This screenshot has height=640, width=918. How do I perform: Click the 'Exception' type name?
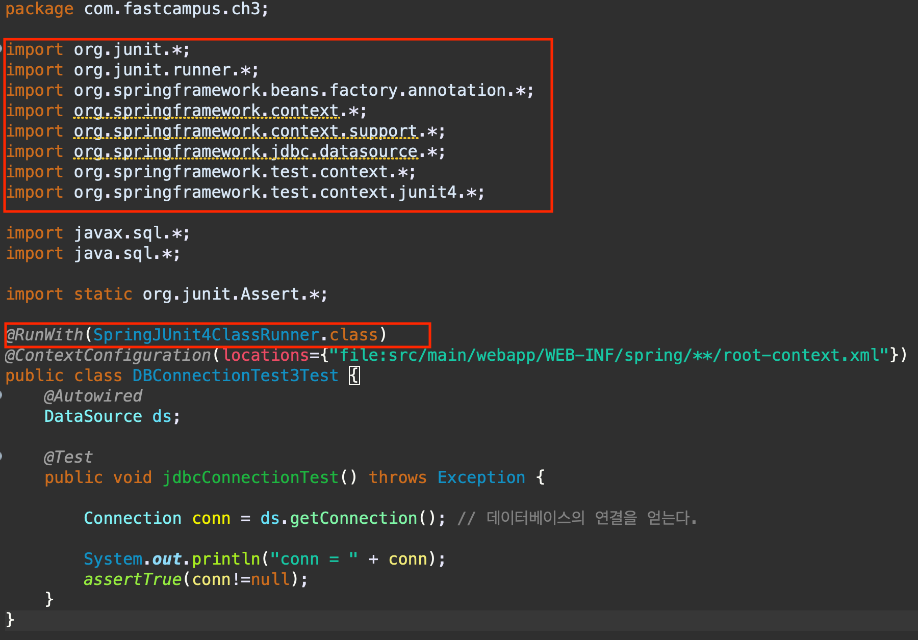[x=481, y=478]
